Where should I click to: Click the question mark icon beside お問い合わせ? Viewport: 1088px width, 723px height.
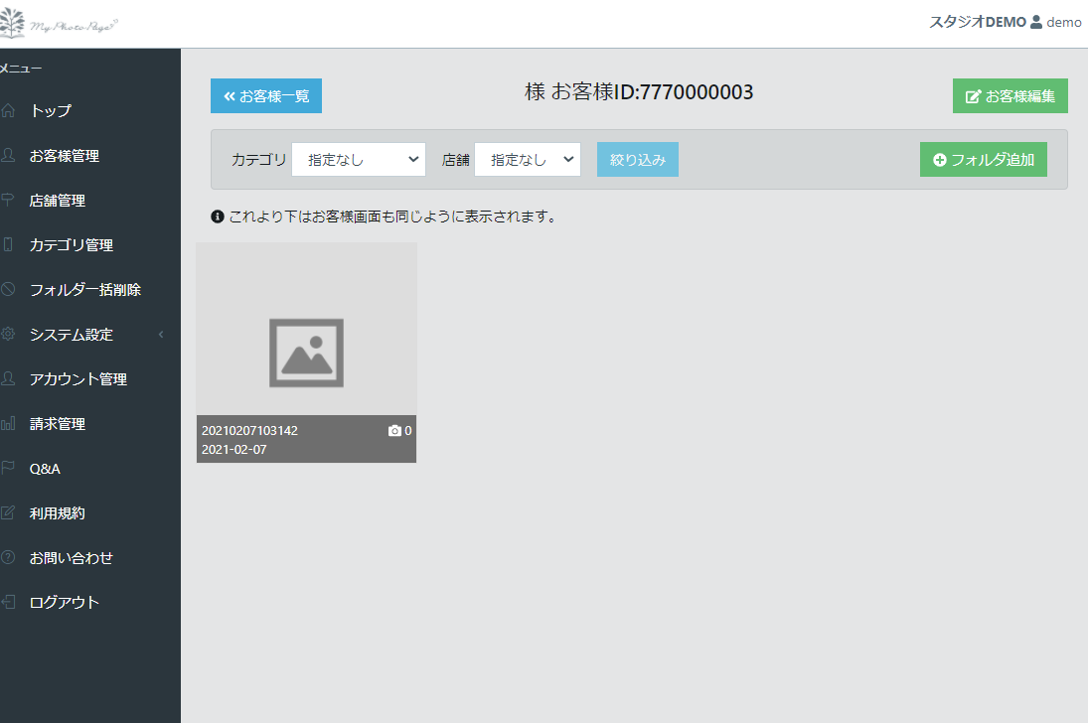[x=9, y=558]
